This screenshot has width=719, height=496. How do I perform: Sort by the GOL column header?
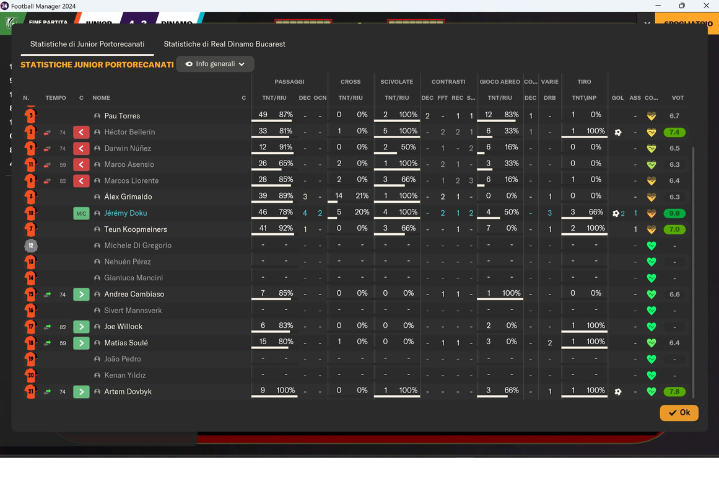[x=617, y=98]
